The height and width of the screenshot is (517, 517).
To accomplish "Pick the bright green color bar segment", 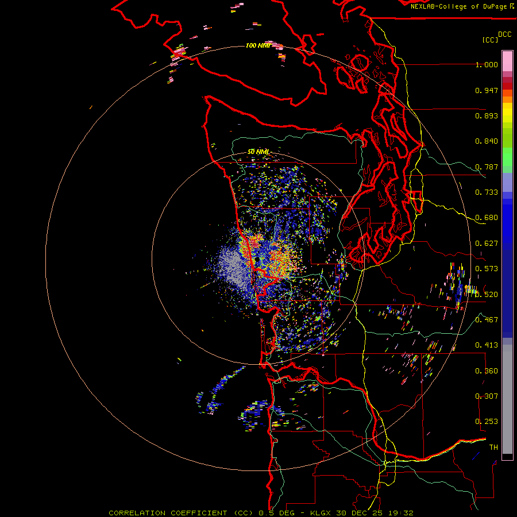I will pyautogui.click(x=507, y=157).
